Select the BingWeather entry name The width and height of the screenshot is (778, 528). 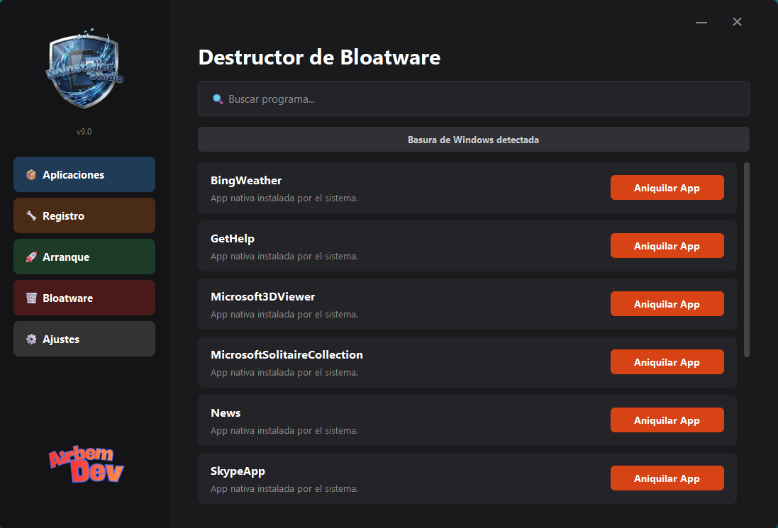[x=246, y=181]
